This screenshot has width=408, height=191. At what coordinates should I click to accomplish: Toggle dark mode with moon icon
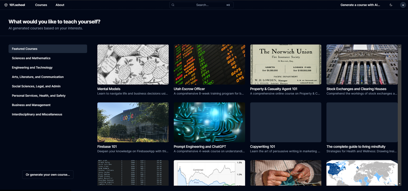coord(391,5)
